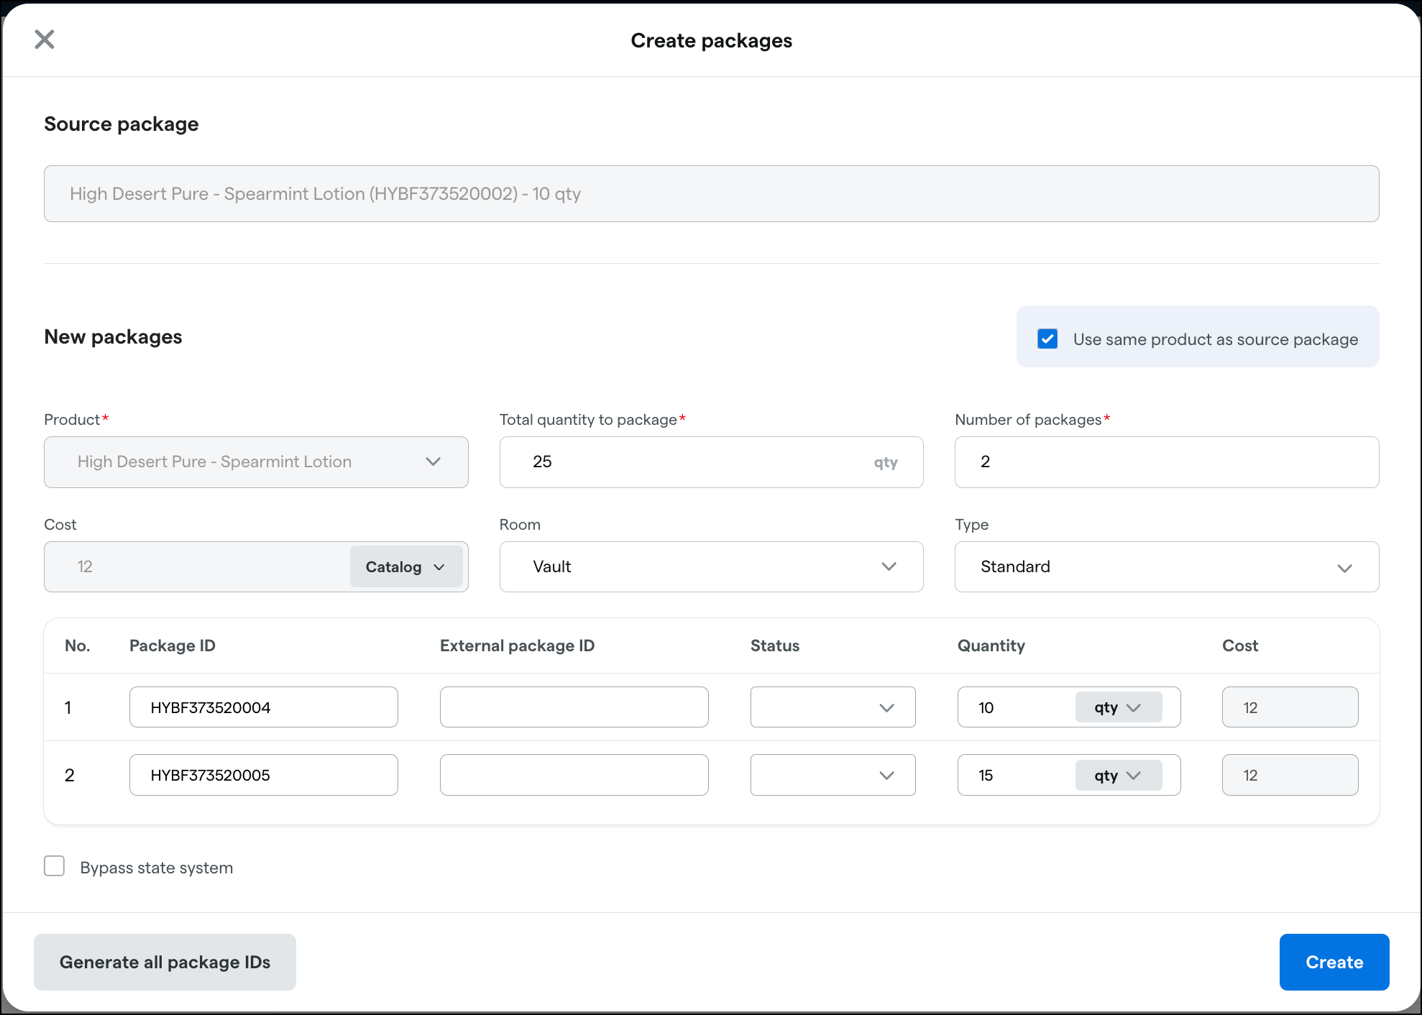The image size is (1422, 1015).
Task: Select the Product field showing Spearmint Lotion
Action: click(256, 461)
